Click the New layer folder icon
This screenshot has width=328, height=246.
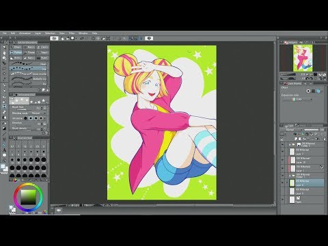click(303, 139)
